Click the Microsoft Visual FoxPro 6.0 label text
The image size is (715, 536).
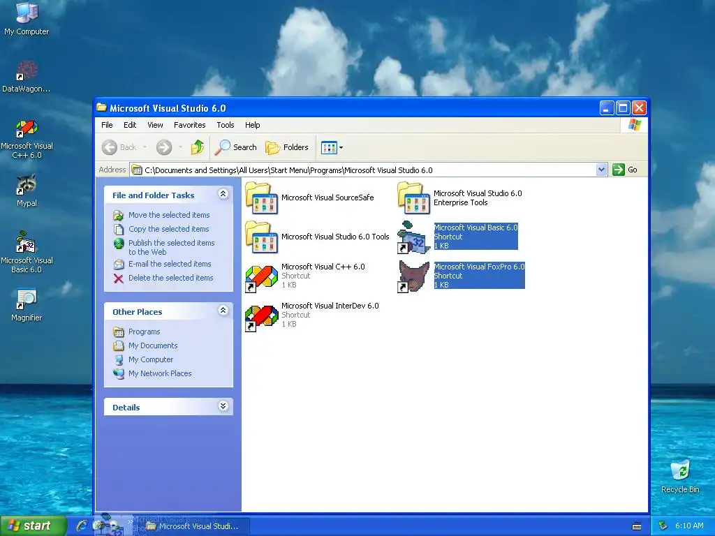pyautogui.click(x=479, y=267)
